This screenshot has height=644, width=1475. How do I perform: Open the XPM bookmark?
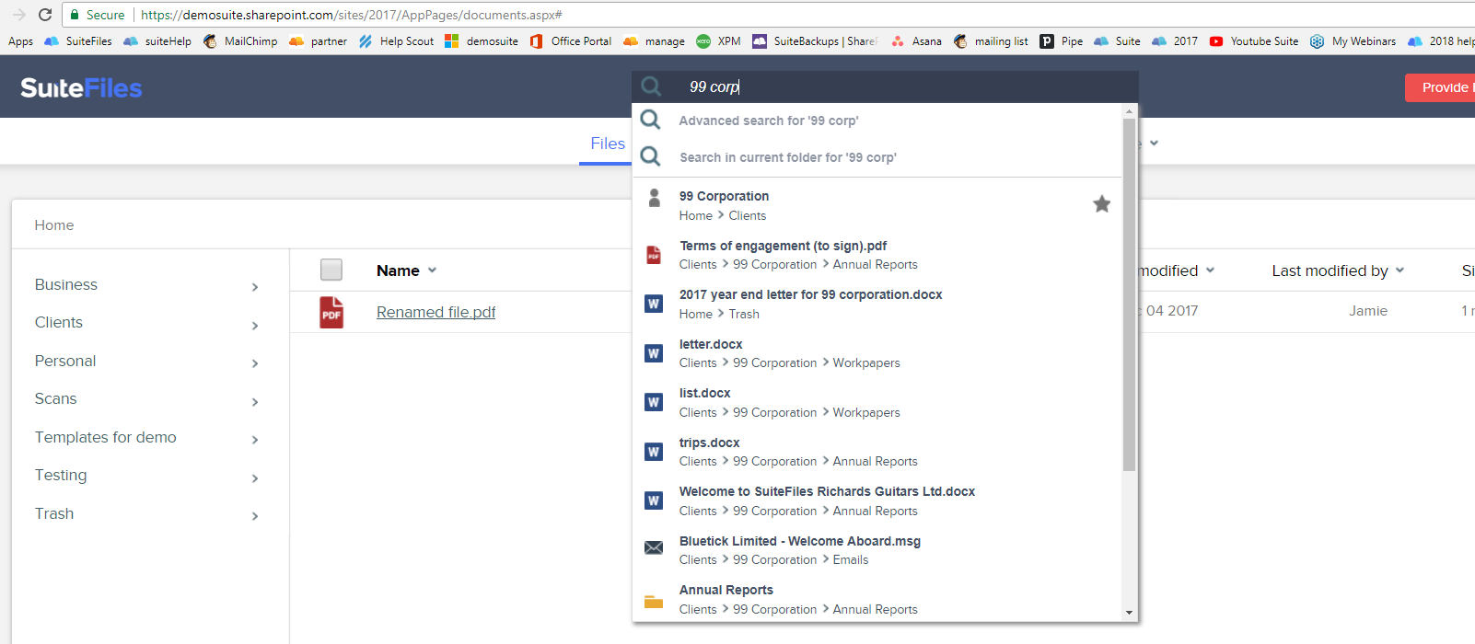pos(718,41)
